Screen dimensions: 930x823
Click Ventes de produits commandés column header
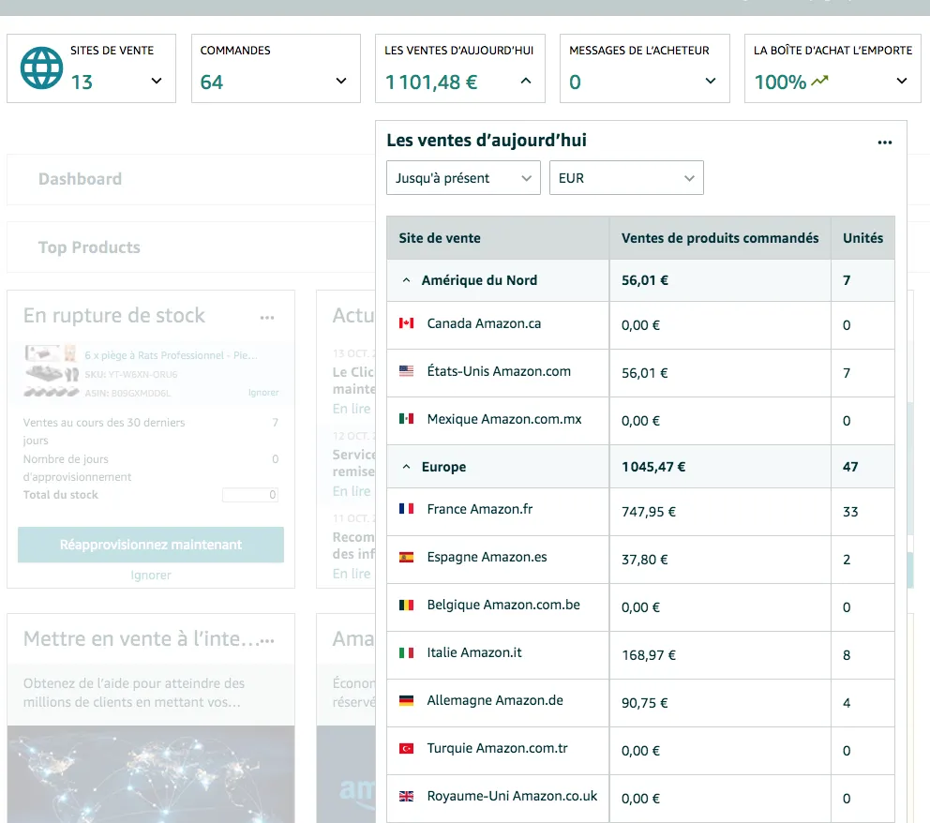[720, 238]
